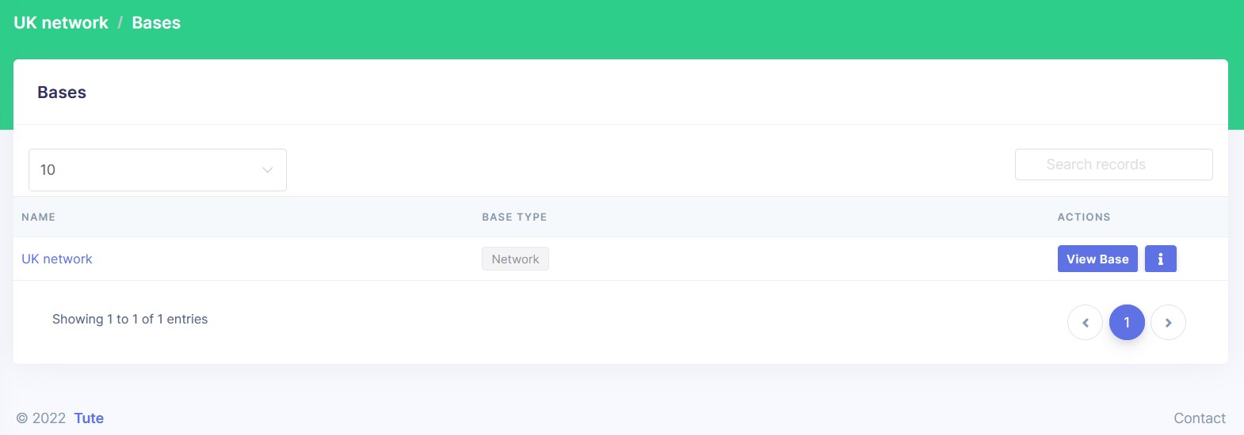Viewport: 1244px width, 435px height.
Task: Click the UK network breadcrumb in the header
Action: point(61,23)
